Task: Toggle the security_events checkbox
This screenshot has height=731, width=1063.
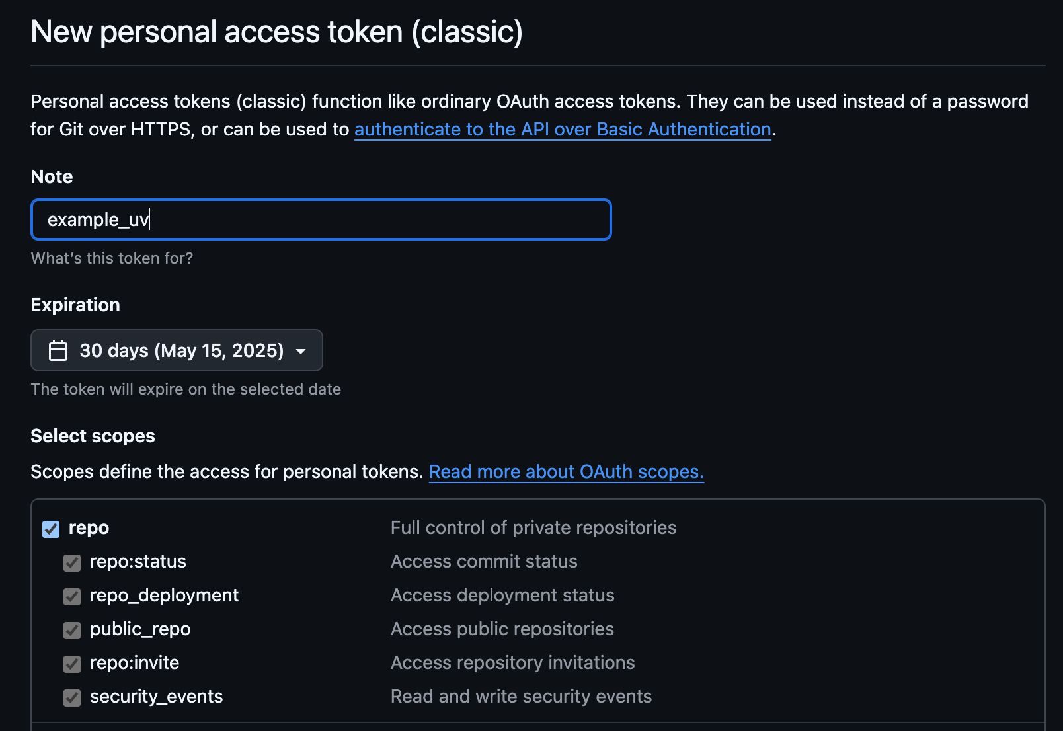Action: 72,697
